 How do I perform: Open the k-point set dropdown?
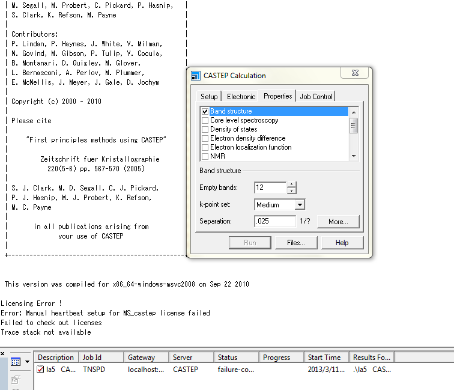click(300, 204)
